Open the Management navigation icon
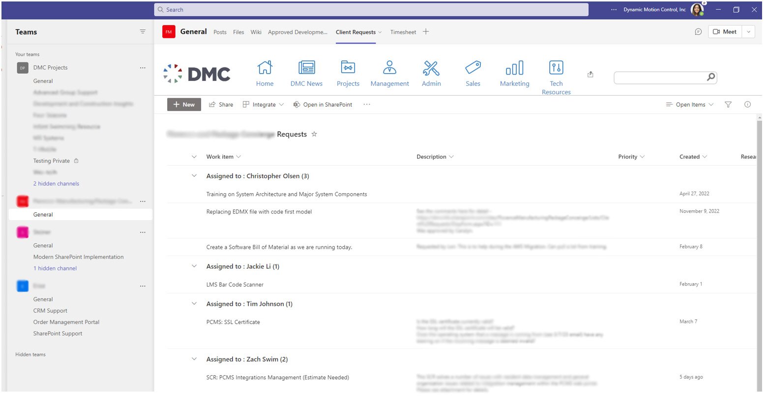The width and height of the screenshot is (767, 396). pos(389,68)
